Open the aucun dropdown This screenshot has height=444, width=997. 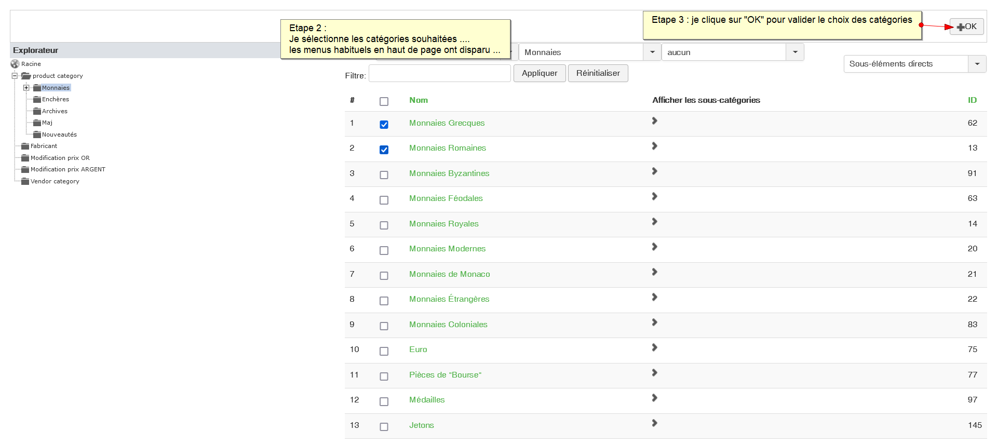point(794,52)
